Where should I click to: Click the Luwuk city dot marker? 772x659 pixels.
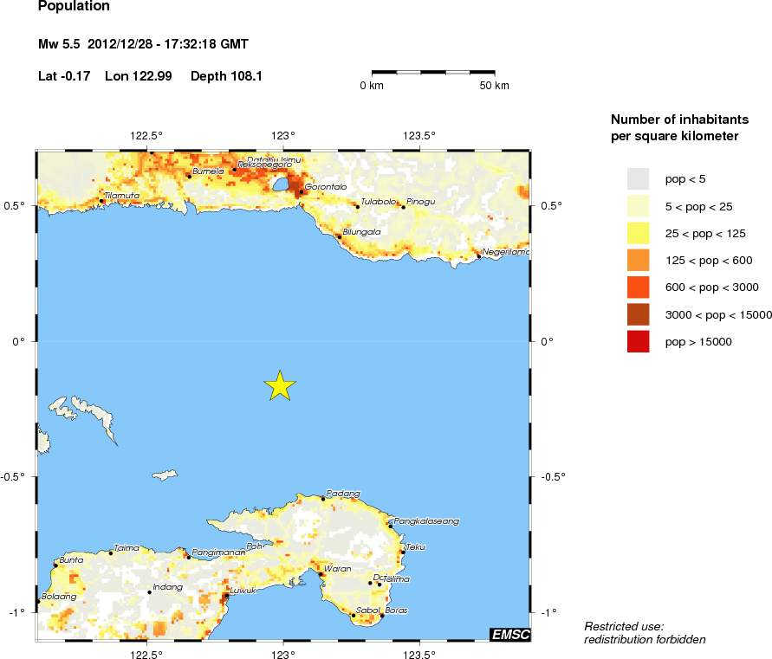pos(226,596)
